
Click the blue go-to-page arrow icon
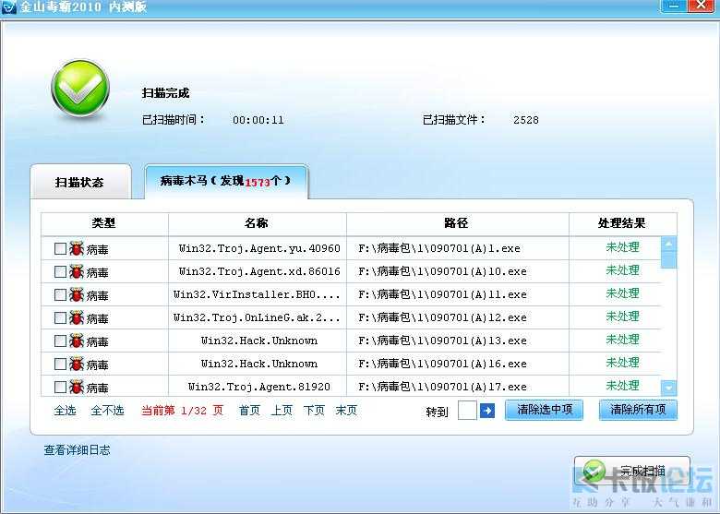[487, 411]
